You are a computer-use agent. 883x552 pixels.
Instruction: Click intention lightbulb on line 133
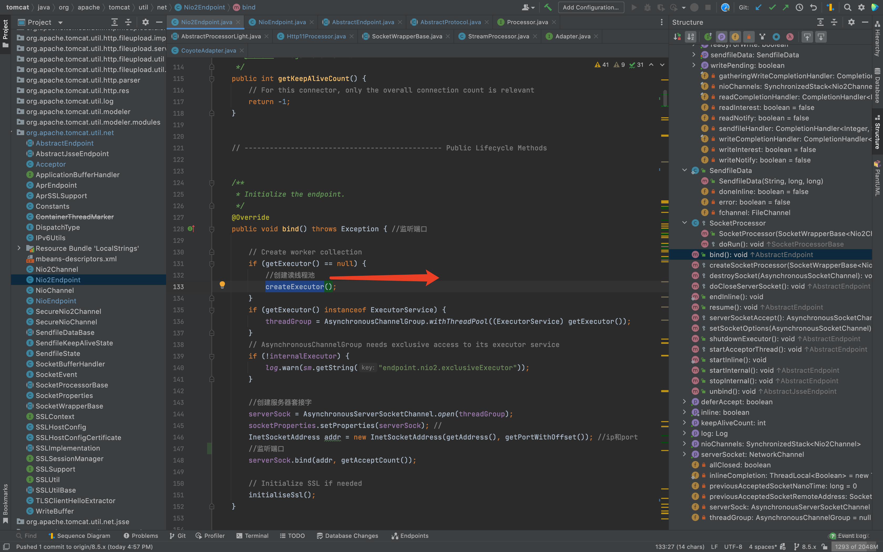[222, 285]
